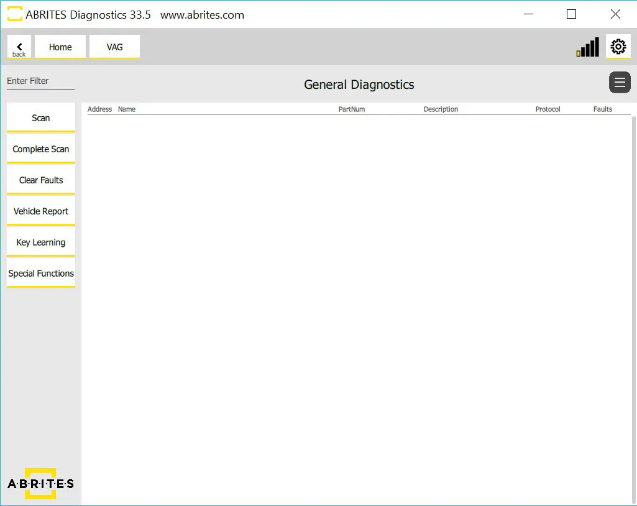Check the signal strength indicator
The image size is (637, 506).
pyautogui.click(x=587, y=47)
